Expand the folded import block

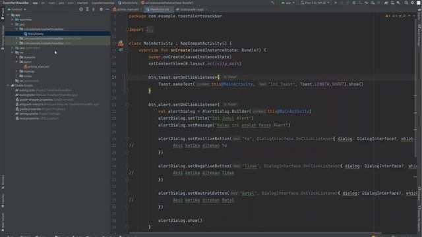tap(150, 30)
